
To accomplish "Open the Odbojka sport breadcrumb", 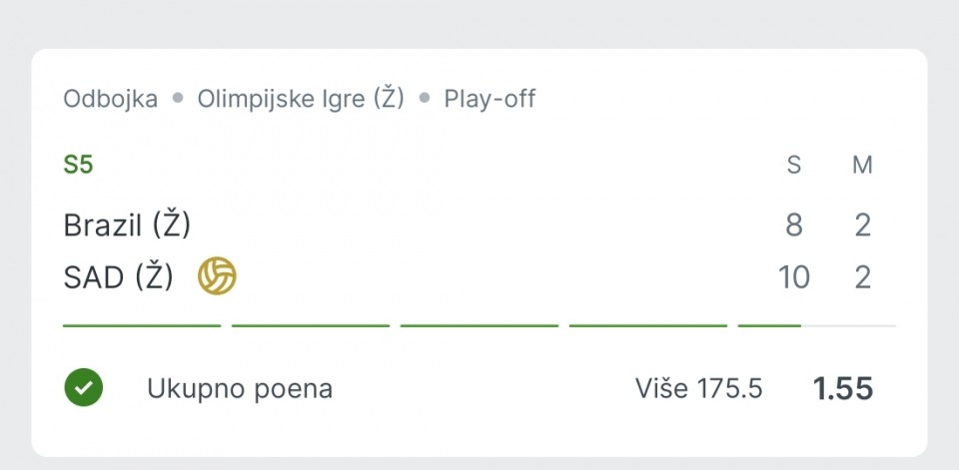I will point(110,99).
